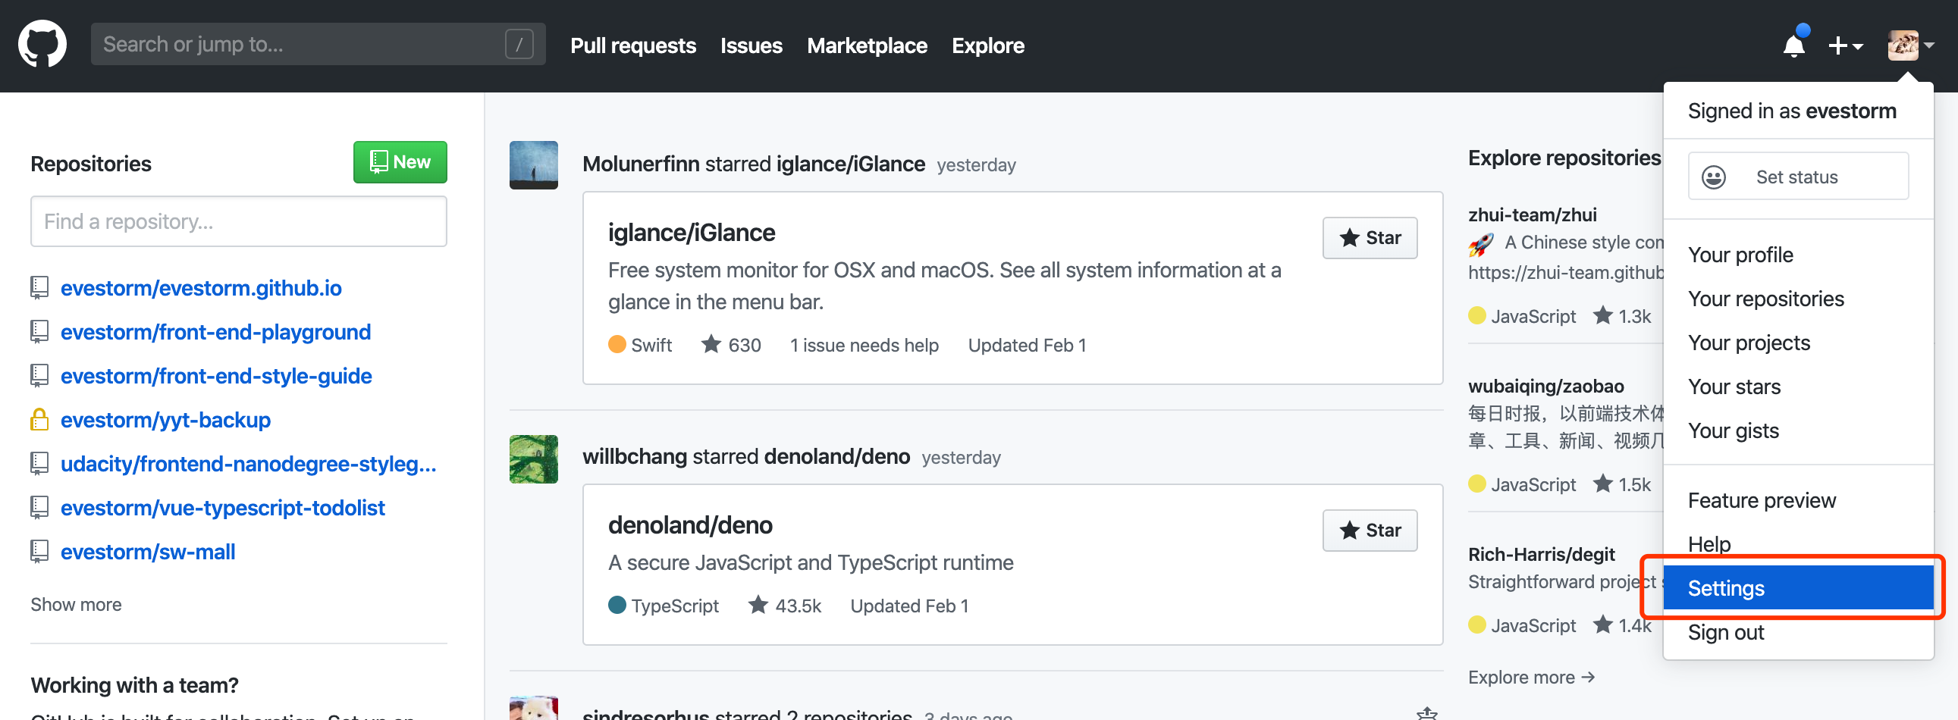Open evestorm/evestorm.github.io repository

(201, 288)
